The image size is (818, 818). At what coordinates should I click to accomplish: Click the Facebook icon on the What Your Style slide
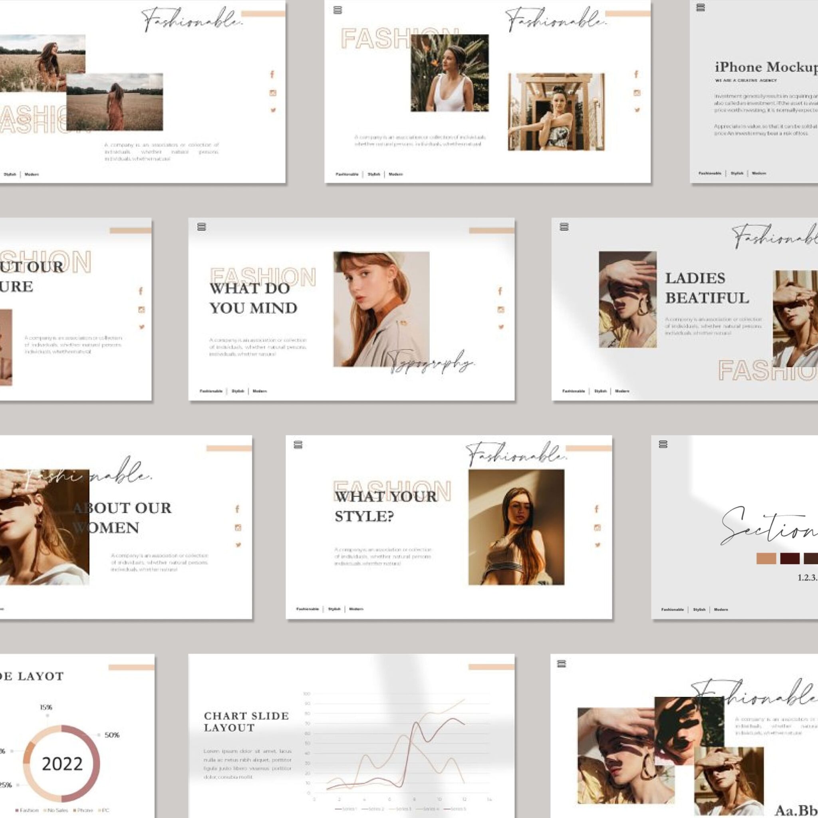(x=597, y=509)
